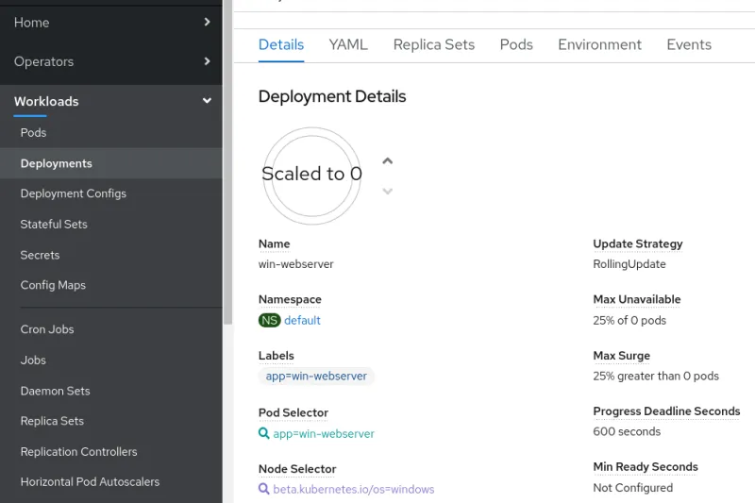Switch to the YAML tab
Image resolution: width=755 pixels, height=503 pixels.
coord(348,44)
